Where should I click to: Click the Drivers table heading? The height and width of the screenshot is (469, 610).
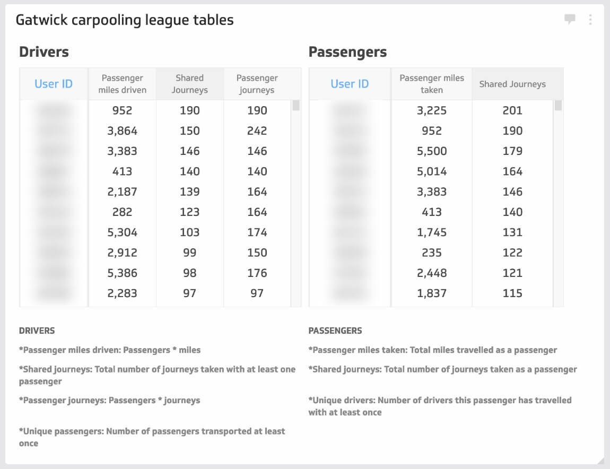tap(44, 52)
